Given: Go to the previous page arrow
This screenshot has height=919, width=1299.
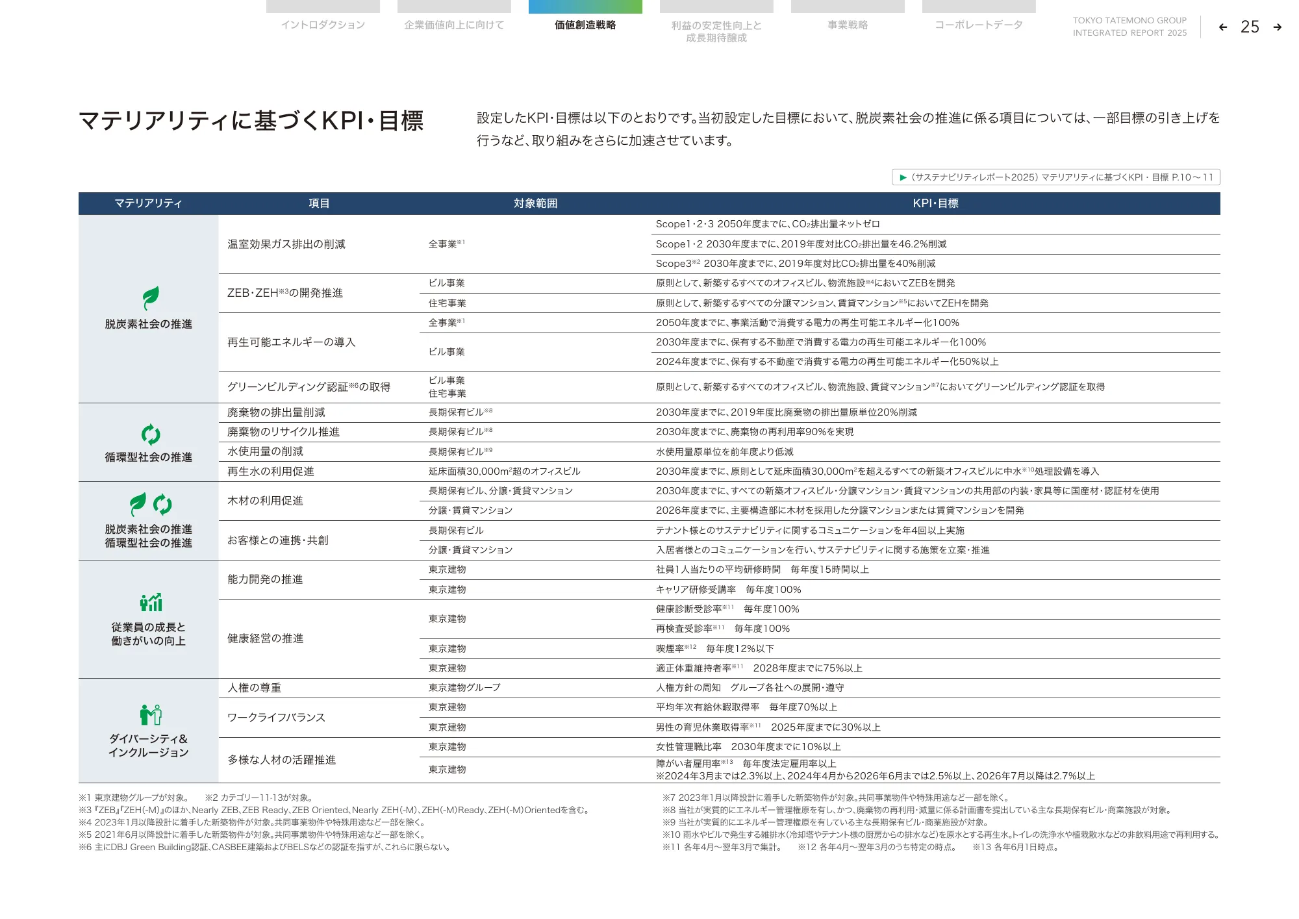Looking at the screenshot, I should click(1223, 27).
